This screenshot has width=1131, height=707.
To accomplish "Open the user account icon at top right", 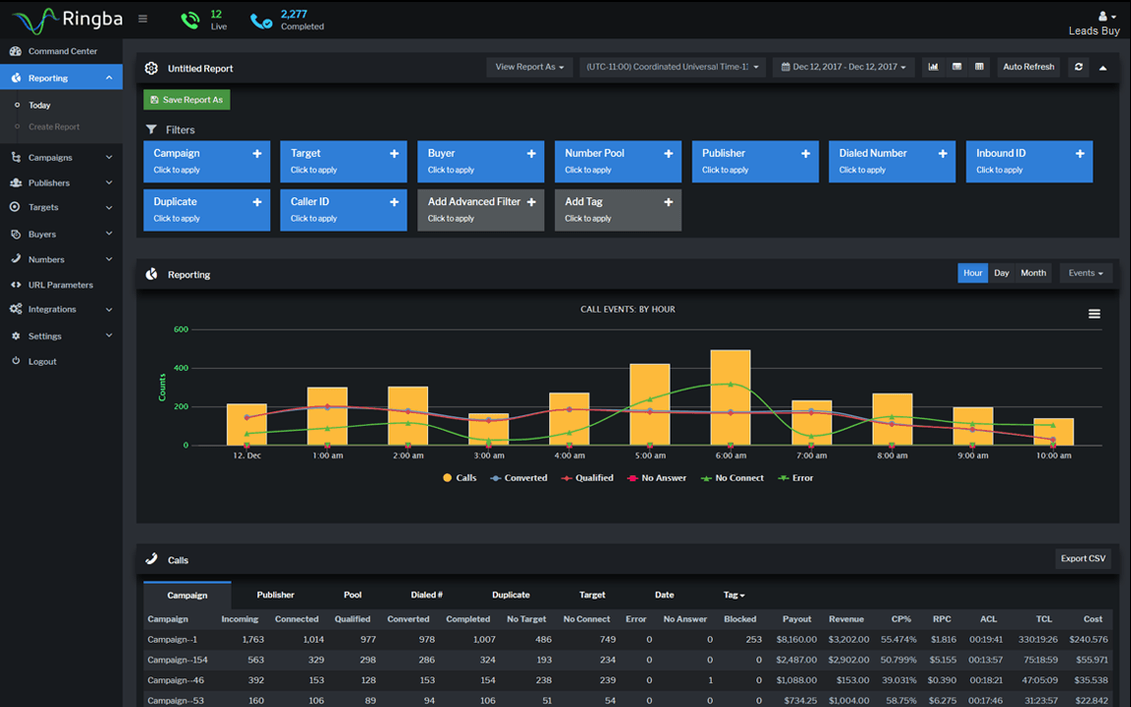I will [x=1105, y=16].
